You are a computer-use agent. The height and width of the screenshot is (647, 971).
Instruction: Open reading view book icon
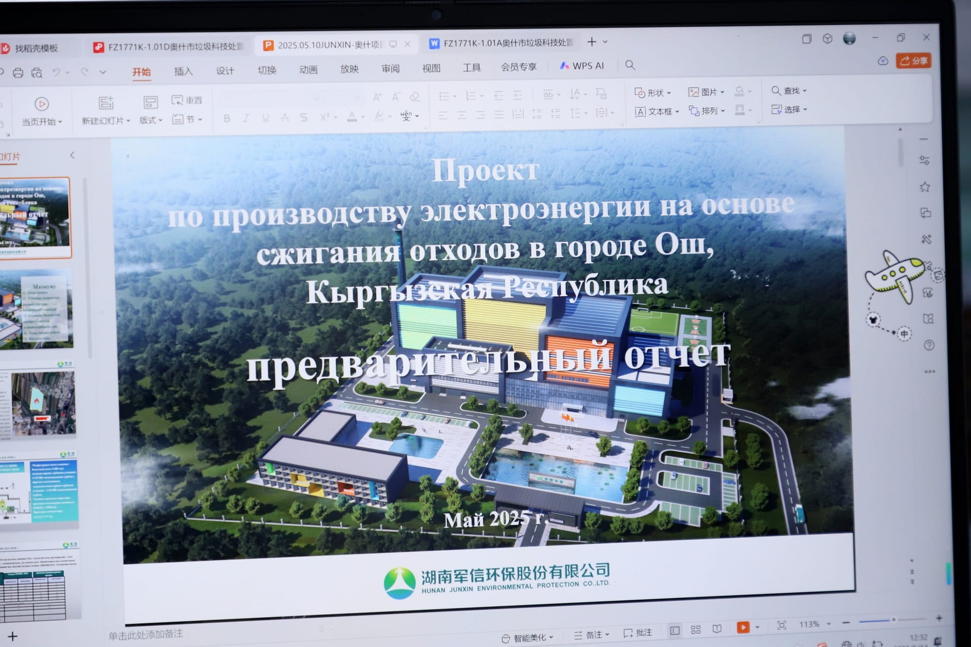717,629
